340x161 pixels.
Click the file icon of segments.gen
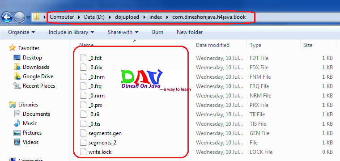click(x=84, y=133)
